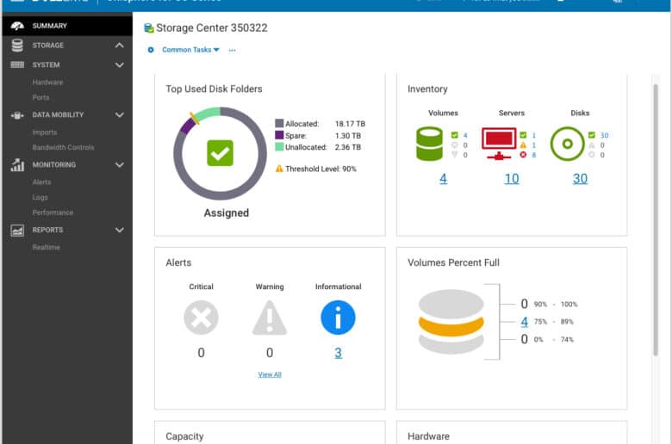672x444 pixels.
Task: Click the green Volumes cylinder icon in Inventory
Action: point(429,144)
